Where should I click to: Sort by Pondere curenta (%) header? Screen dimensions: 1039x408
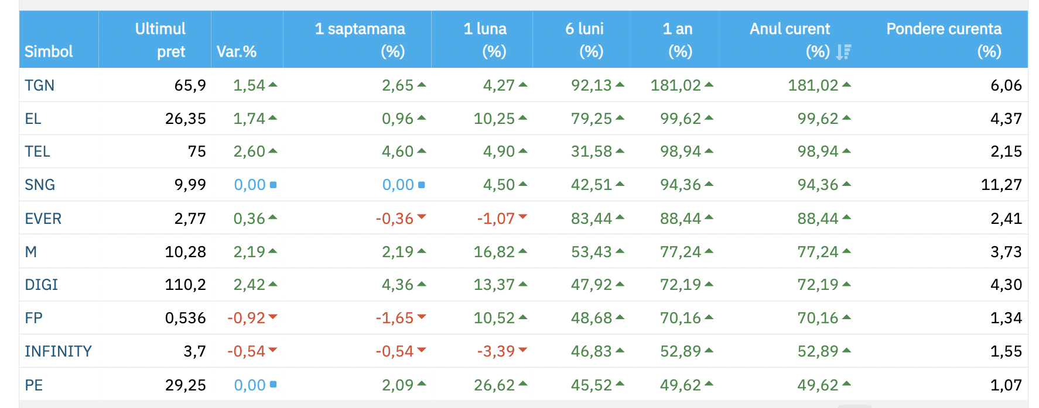(x=944, y=40)
